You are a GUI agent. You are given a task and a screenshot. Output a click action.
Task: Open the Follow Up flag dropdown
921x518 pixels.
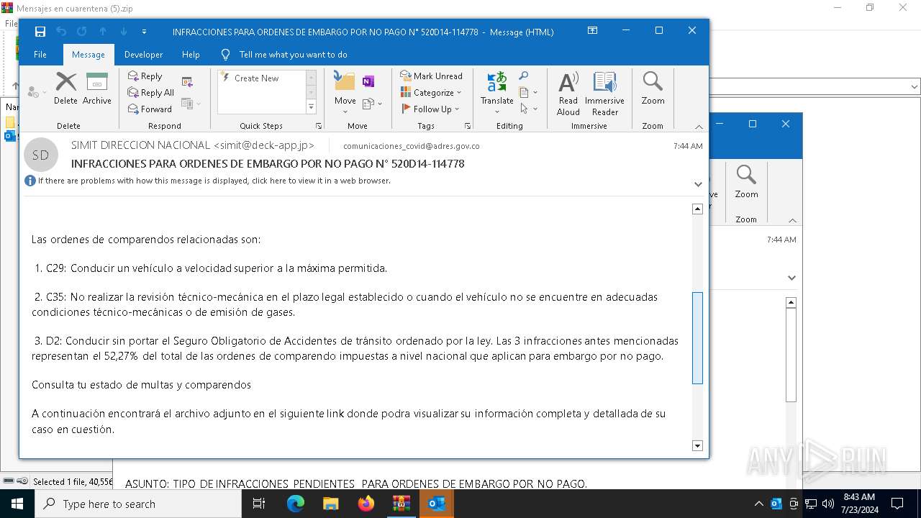point(430,109)
